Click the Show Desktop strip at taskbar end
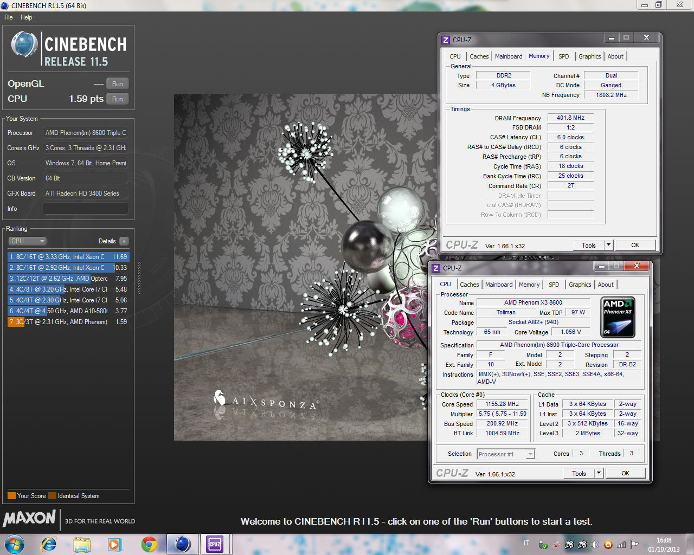The image size is (694, 555). click(x=690, y=544)
